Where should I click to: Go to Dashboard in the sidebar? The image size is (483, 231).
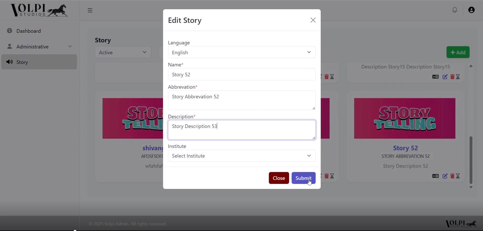click(x=28, y=31)
